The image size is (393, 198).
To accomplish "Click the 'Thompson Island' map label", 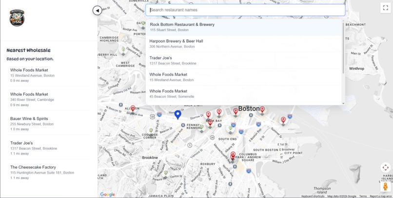I will pyautogui.click(x=322, y=190).
